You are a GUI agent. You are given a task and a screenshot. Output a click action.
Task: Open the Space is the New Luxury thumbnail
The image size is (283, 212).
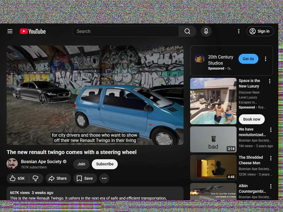pyautogui.click(x=213, y=101)
